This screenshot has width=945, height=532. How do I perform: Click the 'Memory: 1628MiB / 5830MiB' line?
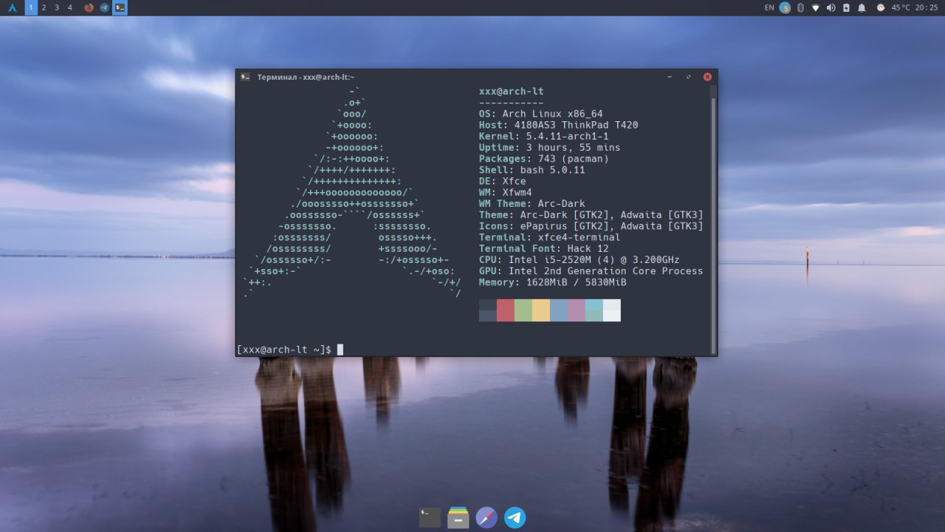coord(553,282)
